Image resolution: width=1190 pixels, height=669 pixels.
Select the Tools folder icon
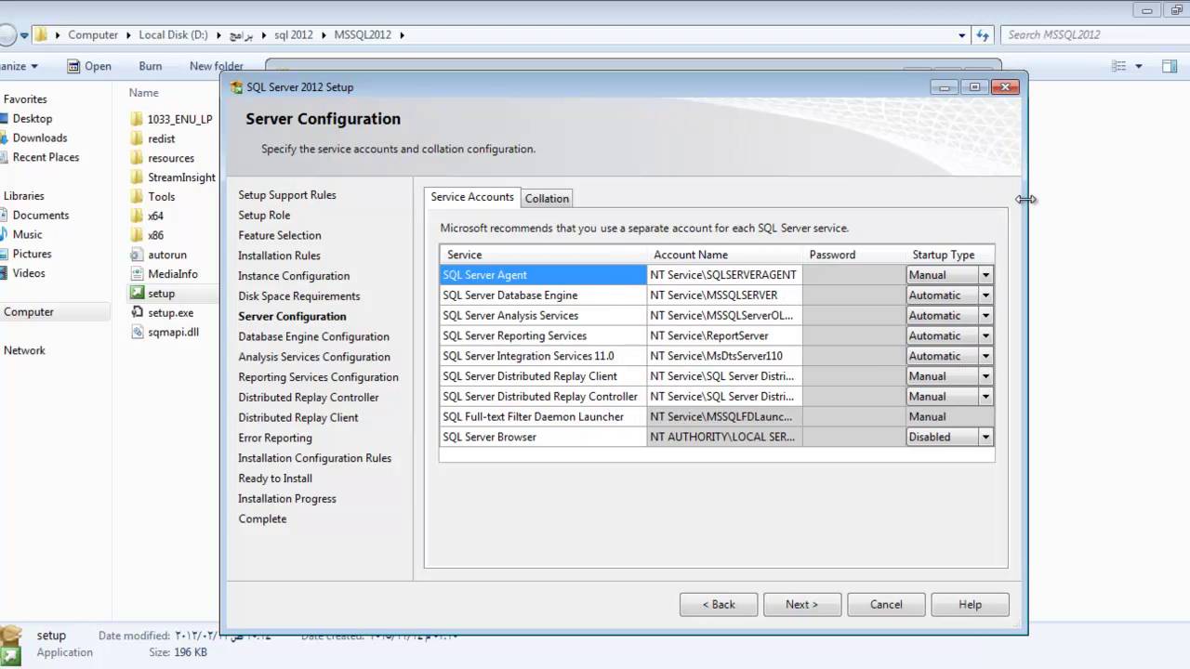pyautogui.click(x=137, y=197)
